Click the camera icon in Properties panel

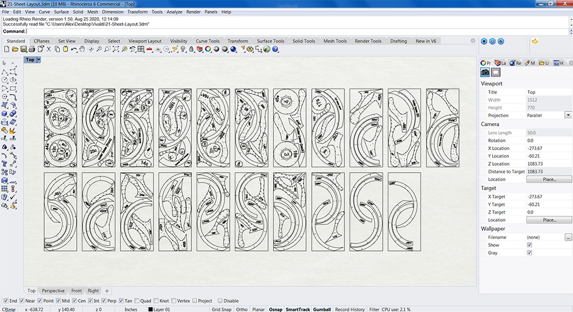(485, 72)
